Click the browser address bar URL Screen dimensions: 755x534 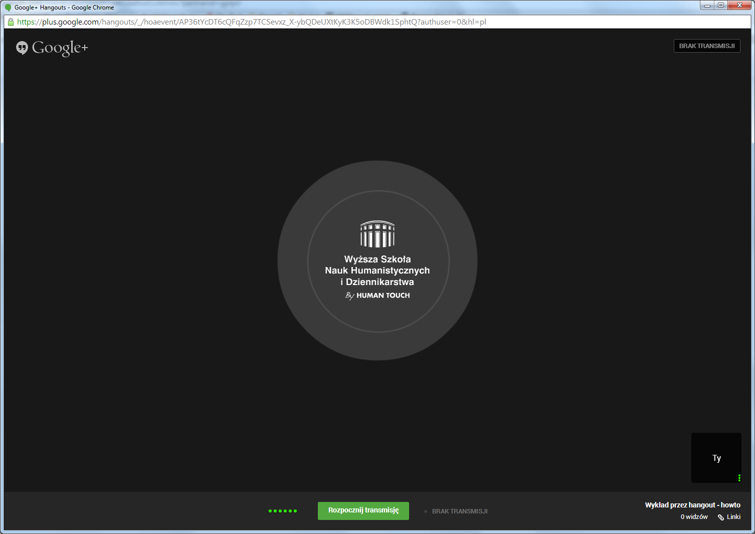pyautogui.click(x=252, y=22)
